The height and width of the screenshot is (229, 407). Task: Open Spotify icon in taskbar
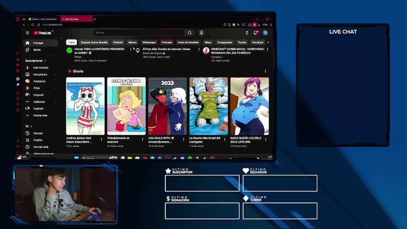click(x=190, y=158)
